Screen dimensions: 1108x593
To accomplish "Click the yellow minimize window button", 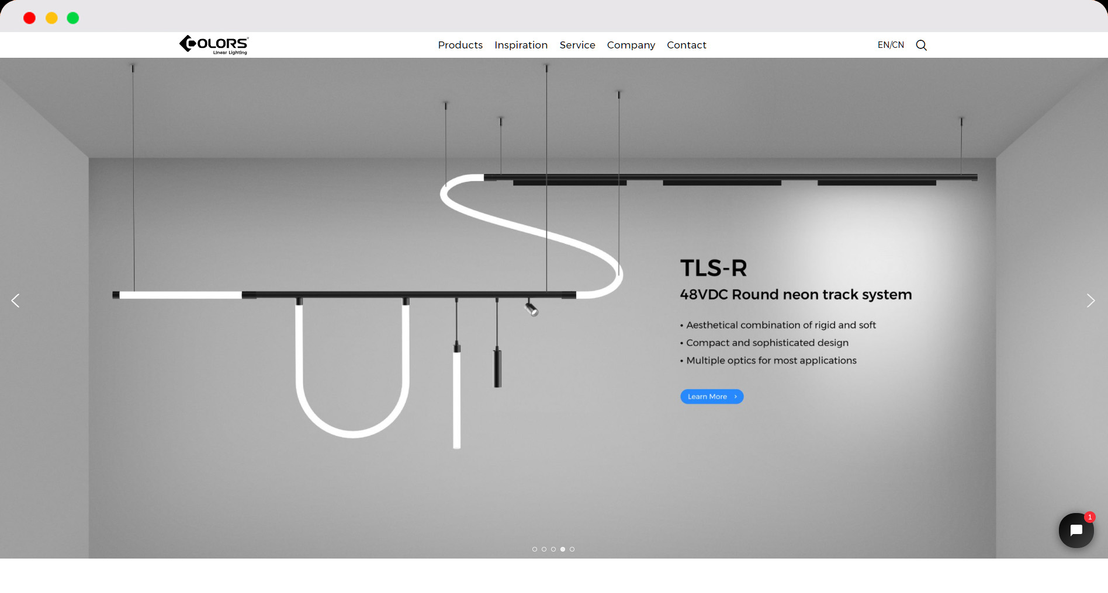I will [x=51, y=18].
